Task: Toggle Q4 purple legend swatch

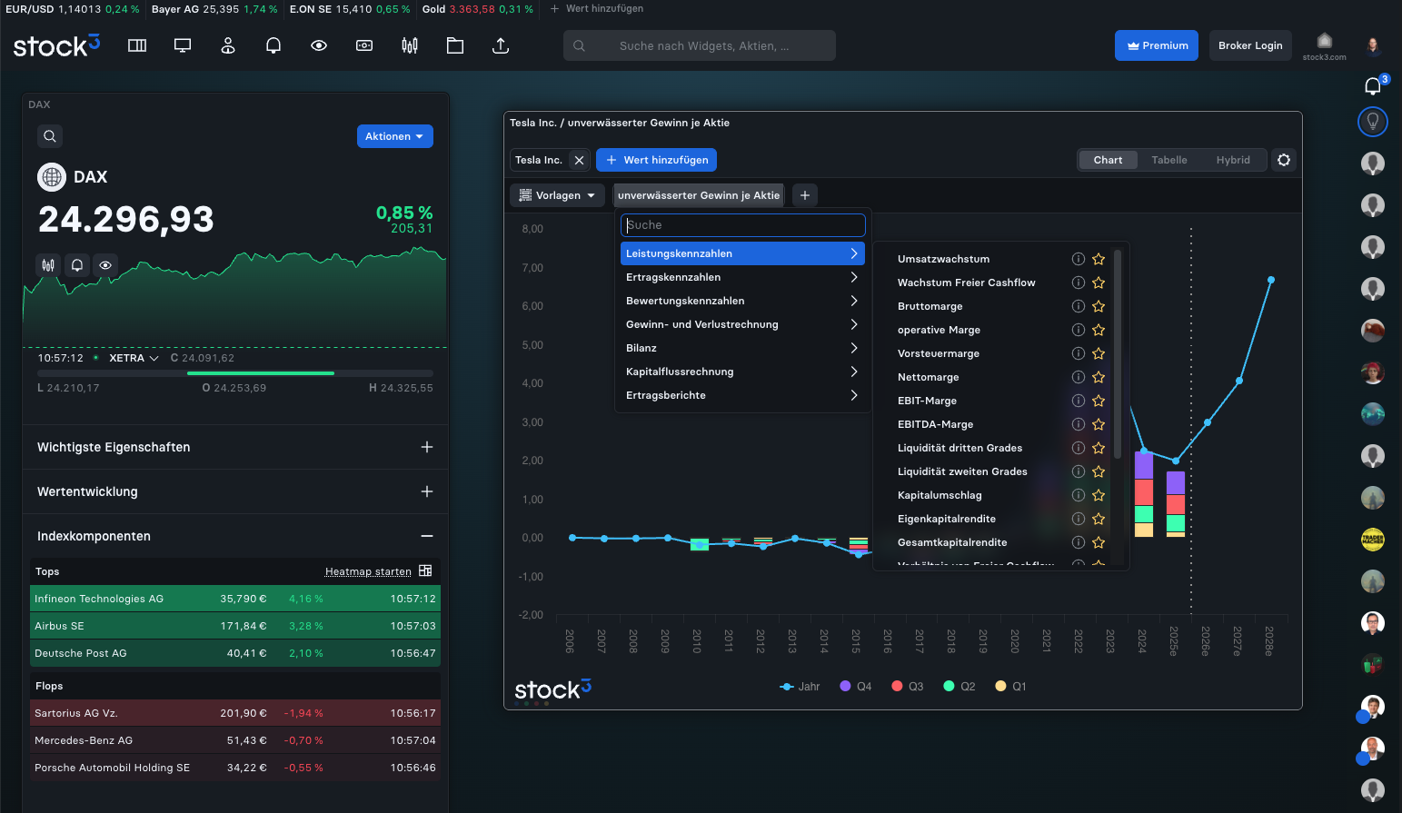Action: tap(845, 686)
